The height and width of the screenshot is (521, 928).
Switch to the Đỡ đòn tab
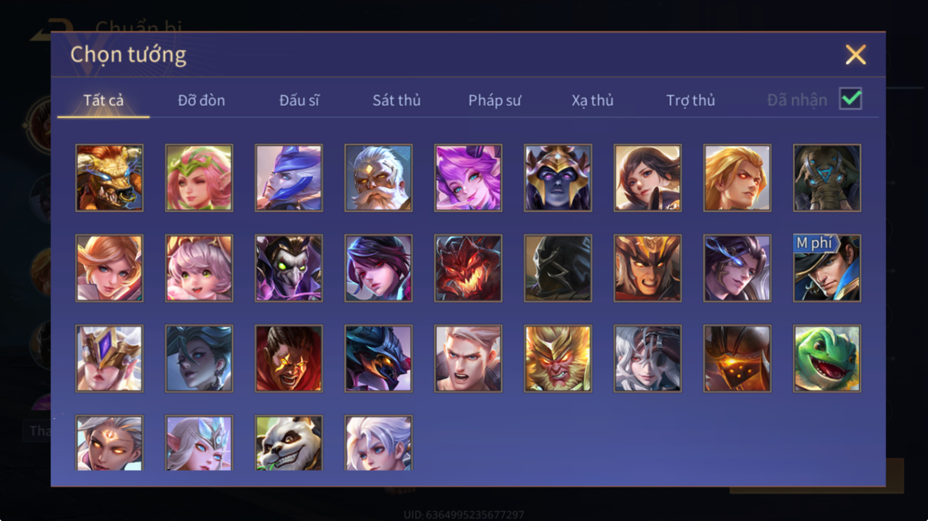coord(201,100)
